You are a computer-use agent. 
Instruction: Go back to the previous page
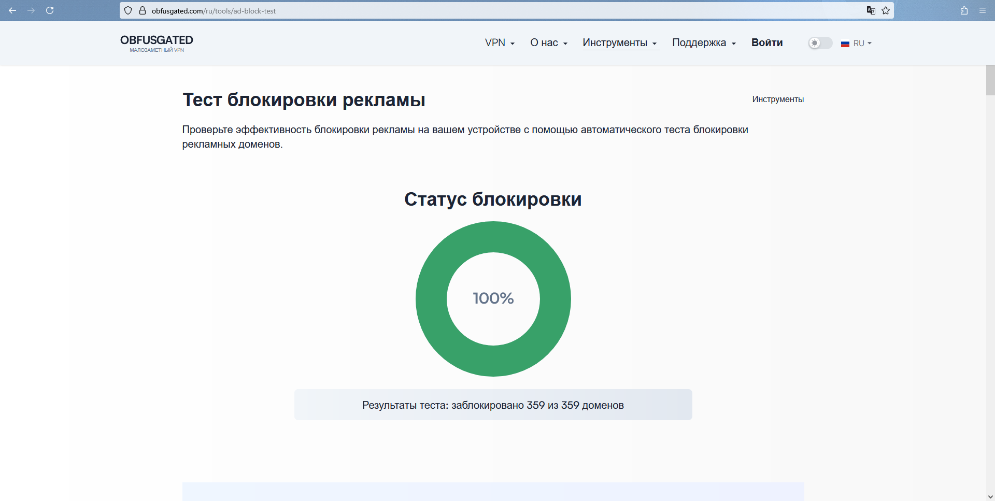tap(12, 10)
